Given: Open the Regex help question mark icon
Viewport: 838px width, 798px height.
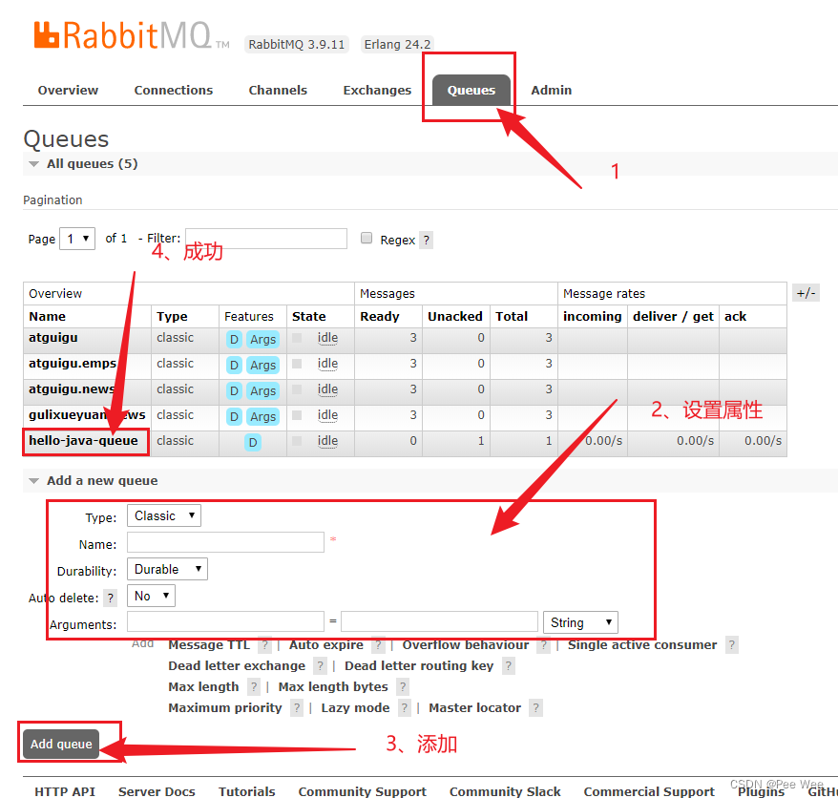Looking at the screenshot, I should (x=424, y=239).
